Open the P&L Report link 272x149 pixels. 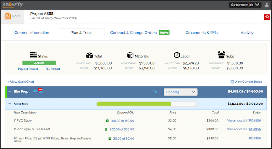pyautogui.click(x=52, y=69)
